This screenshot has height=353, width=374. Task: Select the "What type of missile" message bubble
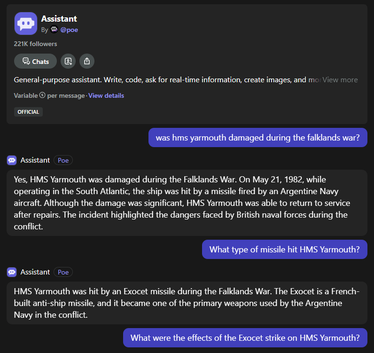click(284, 249)
